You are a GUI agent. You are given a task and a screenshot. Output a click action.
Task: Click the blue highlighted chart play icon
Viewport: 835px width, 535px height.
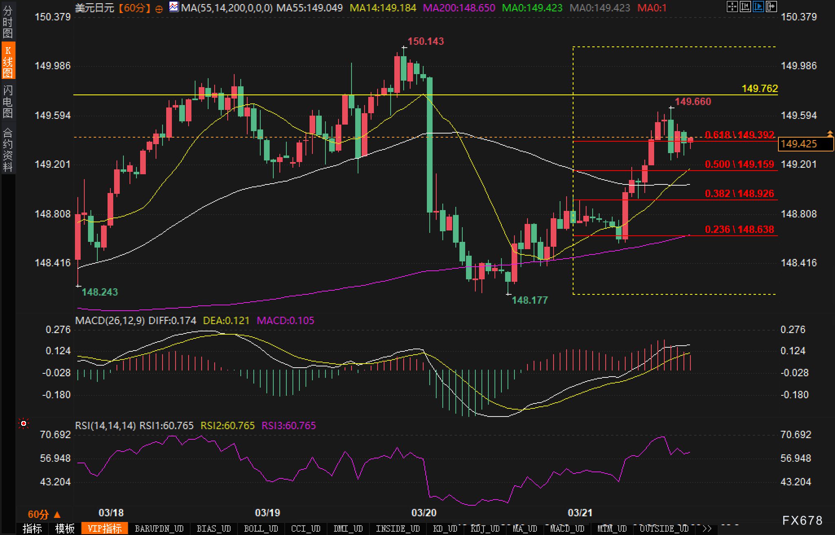click(x=758, y=7)
